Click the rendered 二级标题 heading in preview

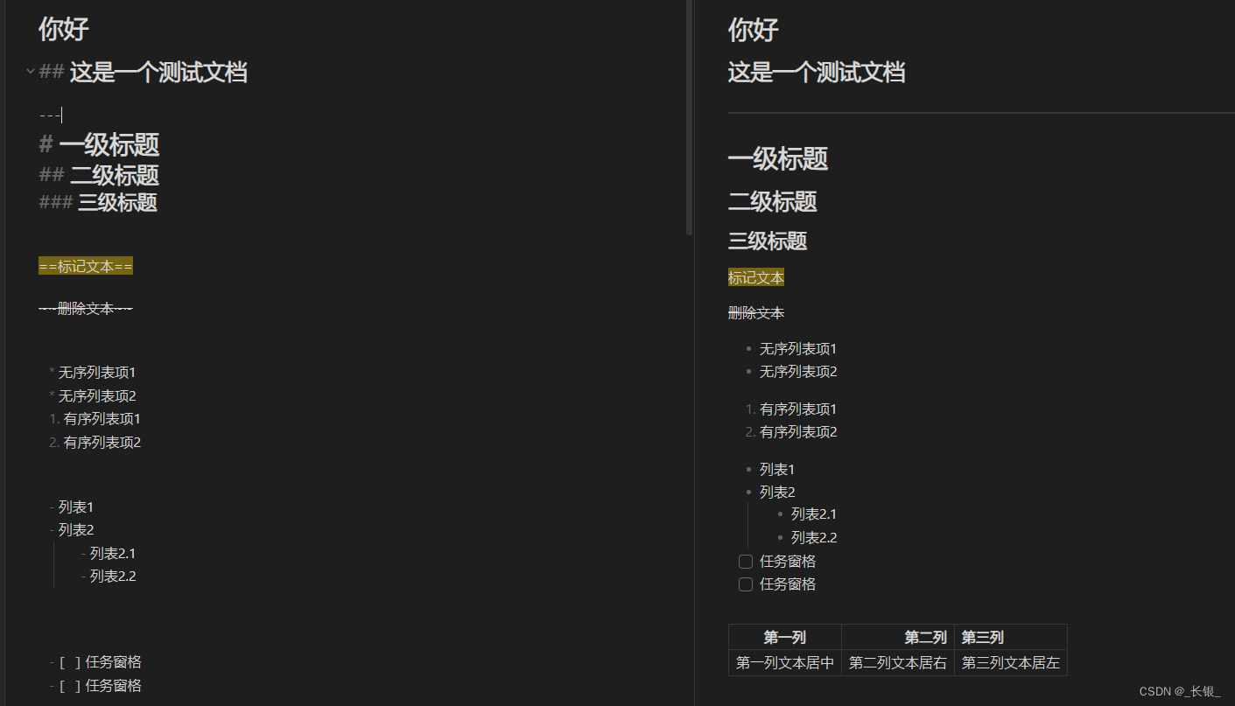[x=773, y=201]
